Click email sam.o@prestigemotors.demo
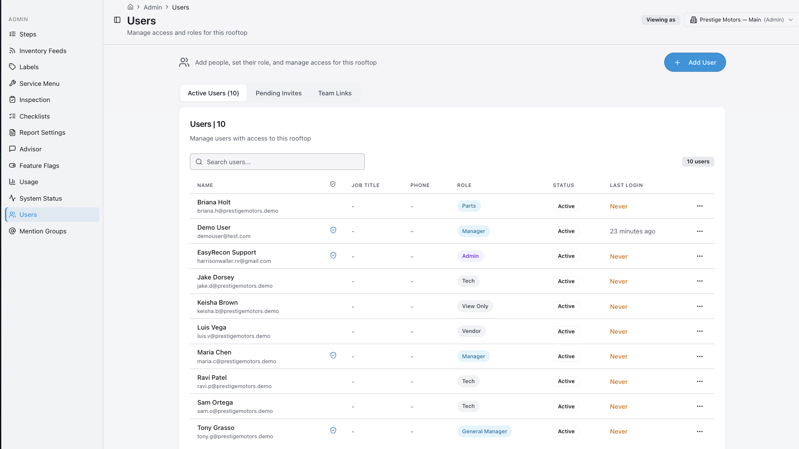Screen dimensions: 799x449 pyautogui.click(x=235, y=411)
